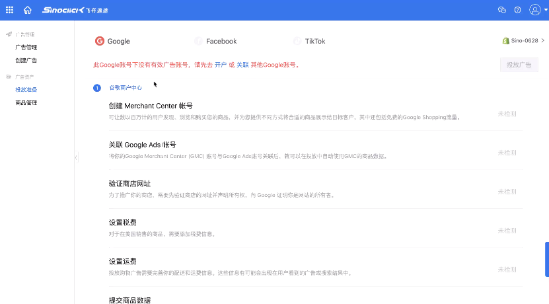Image resolution: width=549 pixels, height=304 pixels.
Task: Click 未检测 status for 设置运费 row
Action: 507,270
